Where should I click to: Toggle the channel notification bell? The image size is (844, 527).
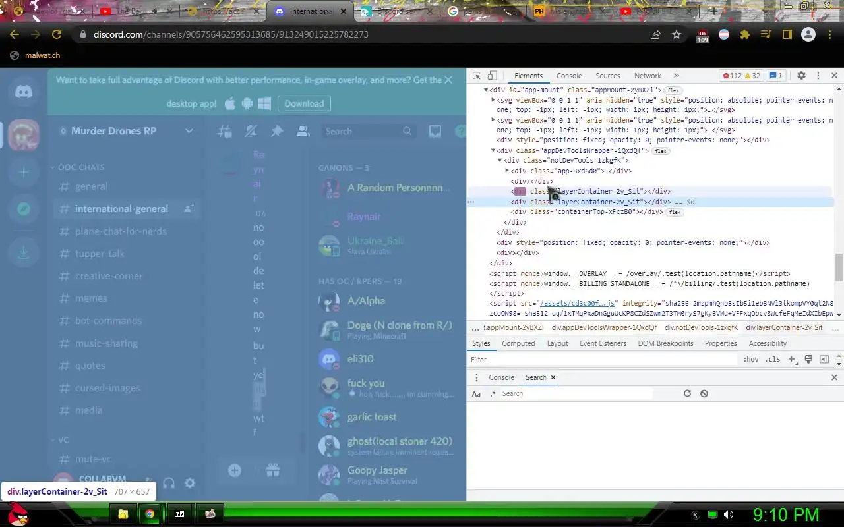[x=251, y=131]
